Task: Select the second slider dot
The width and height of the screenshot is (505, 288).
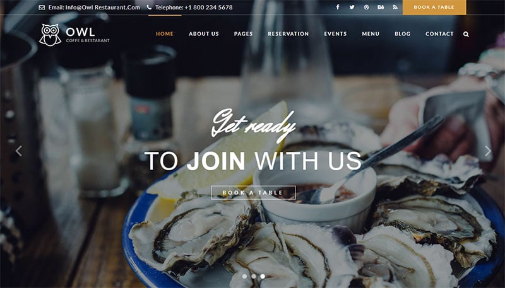Action: [254, 276]
